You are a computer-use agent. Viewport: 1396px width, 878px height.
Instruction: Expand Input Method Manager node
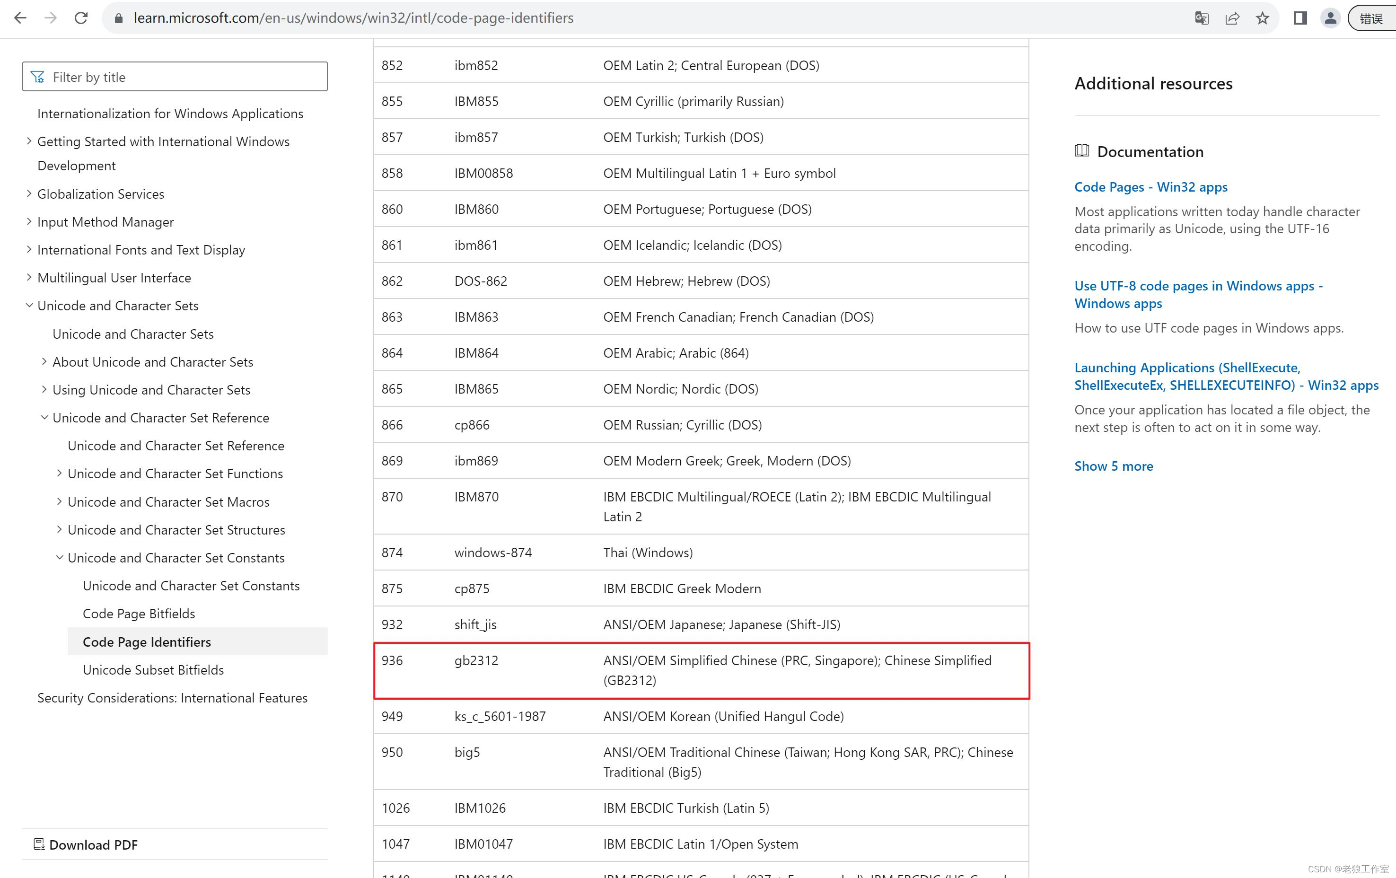[x=29, y=221]
